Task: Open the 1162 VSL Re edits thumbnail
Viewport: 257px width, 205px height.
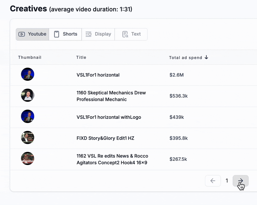Action: pos(28,159)
